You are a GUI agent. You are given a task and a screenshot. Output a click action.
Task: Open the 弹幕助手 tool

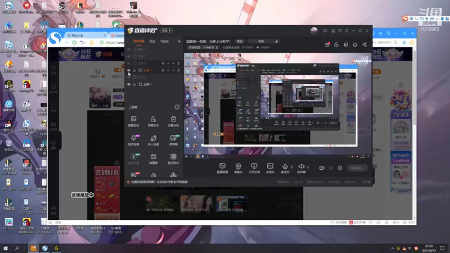click(x=133, y=121)
